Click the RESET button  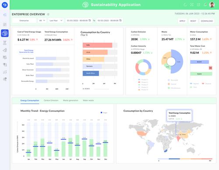[193, 21]
